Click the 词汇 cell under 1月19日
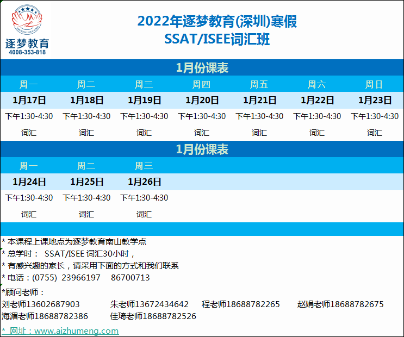The width and height of the screenshot is (404, 337). click(x=144, y=133)
